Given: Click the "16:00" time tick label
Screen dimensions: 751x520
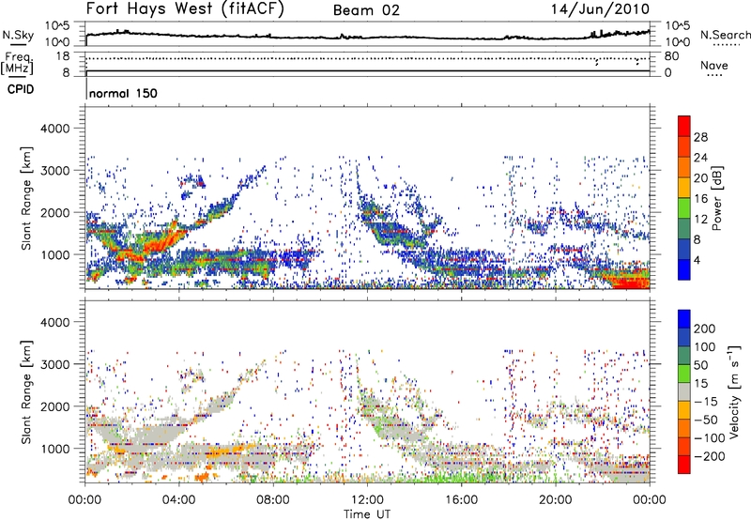Looking at the screenshot, I should (461, 500).
